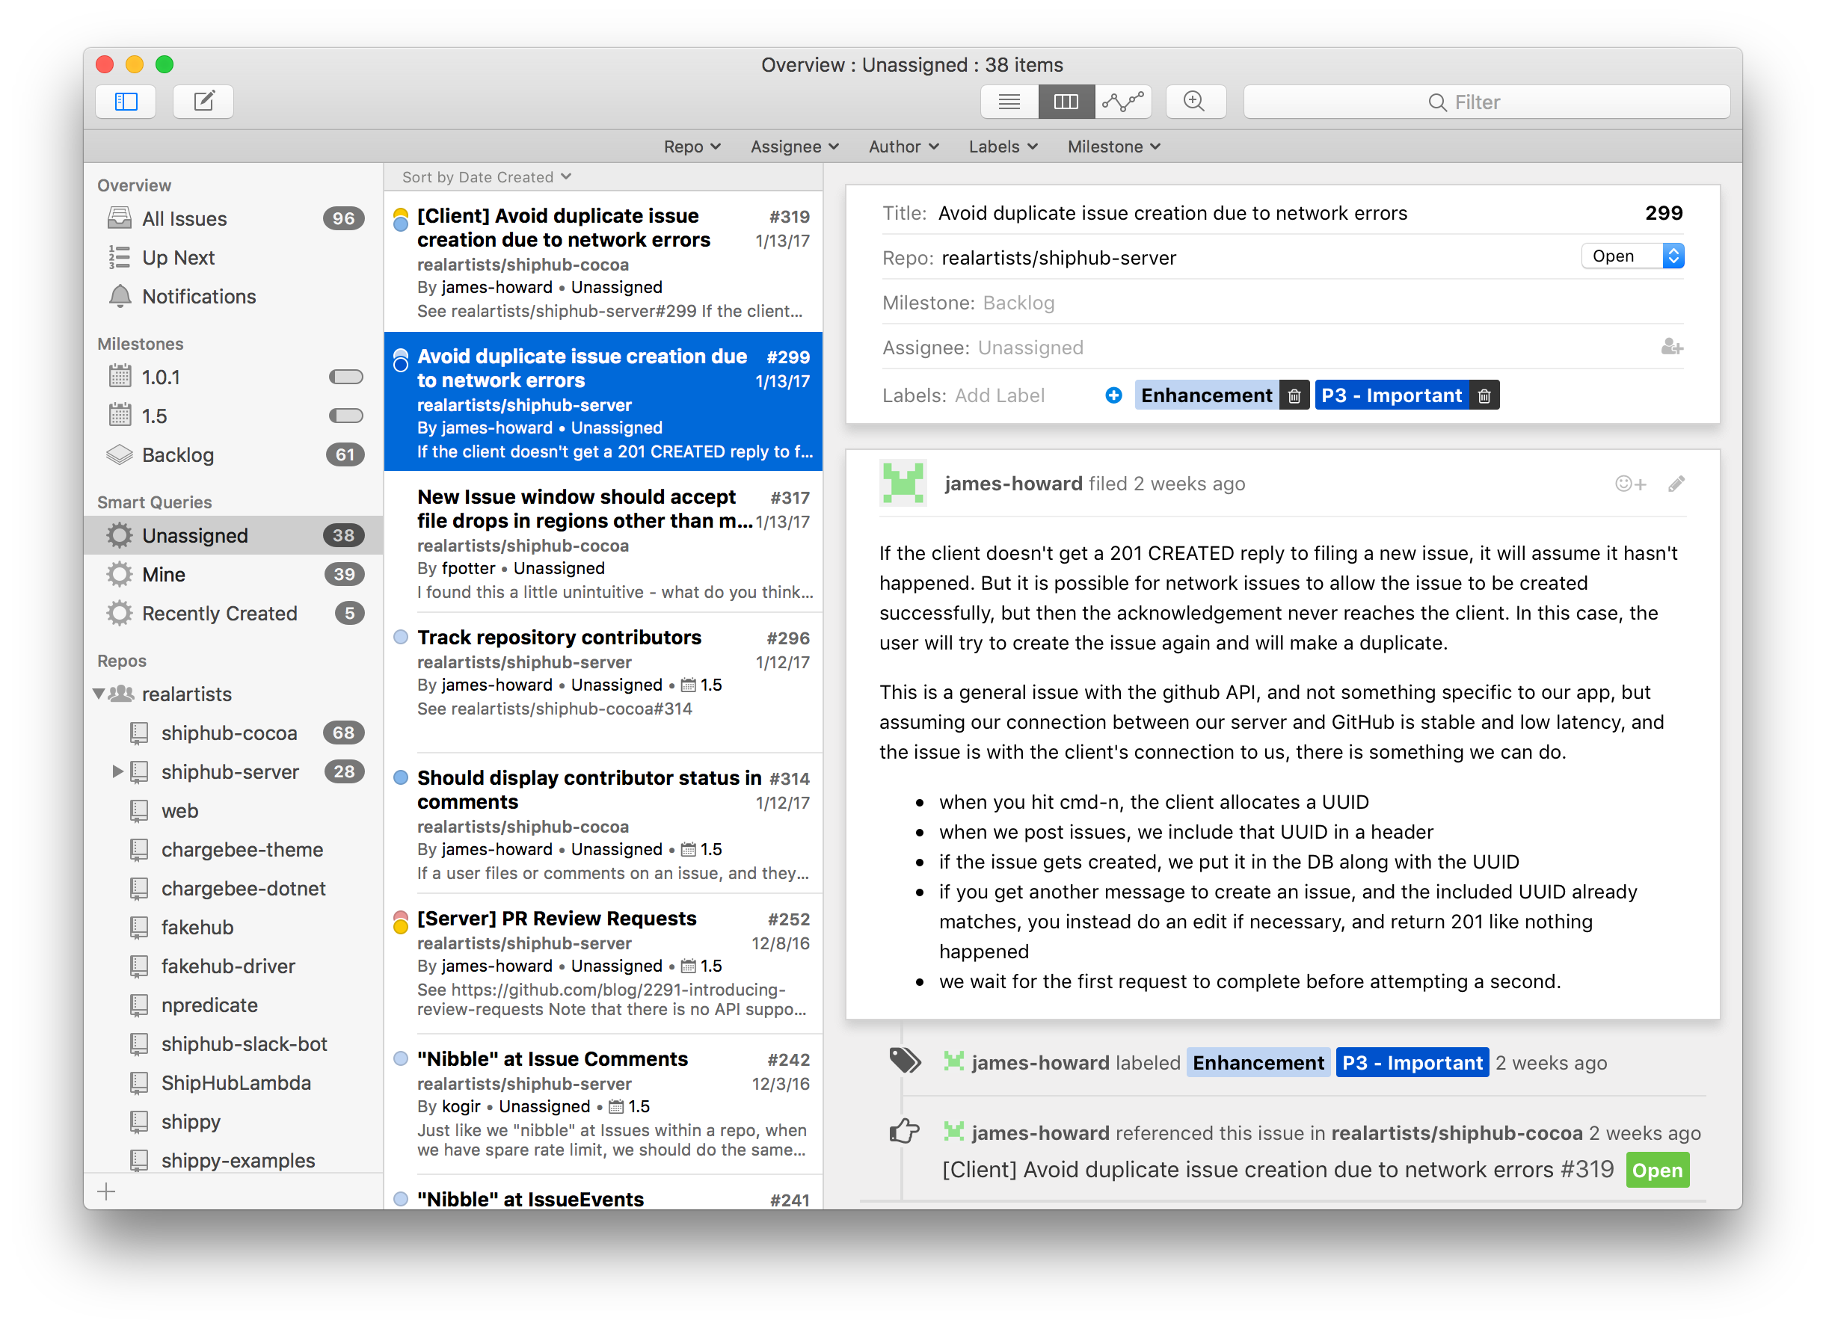The image size is (1826, 1329).
Task: Open the Repo filter dropdown
Action: point(692,147)
